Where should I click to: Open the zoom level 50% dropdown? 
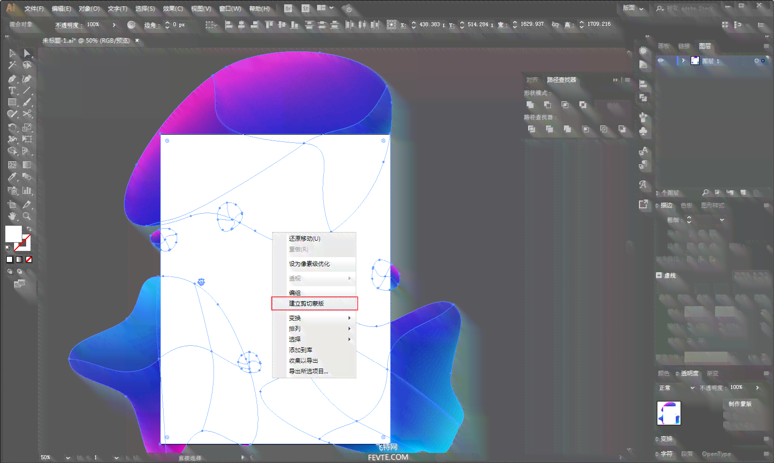[68, 457]
